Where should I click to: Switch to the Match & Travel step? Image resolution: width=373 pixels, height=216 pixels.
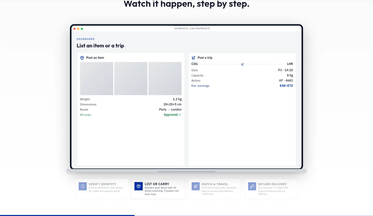click(x=215, y=189)
